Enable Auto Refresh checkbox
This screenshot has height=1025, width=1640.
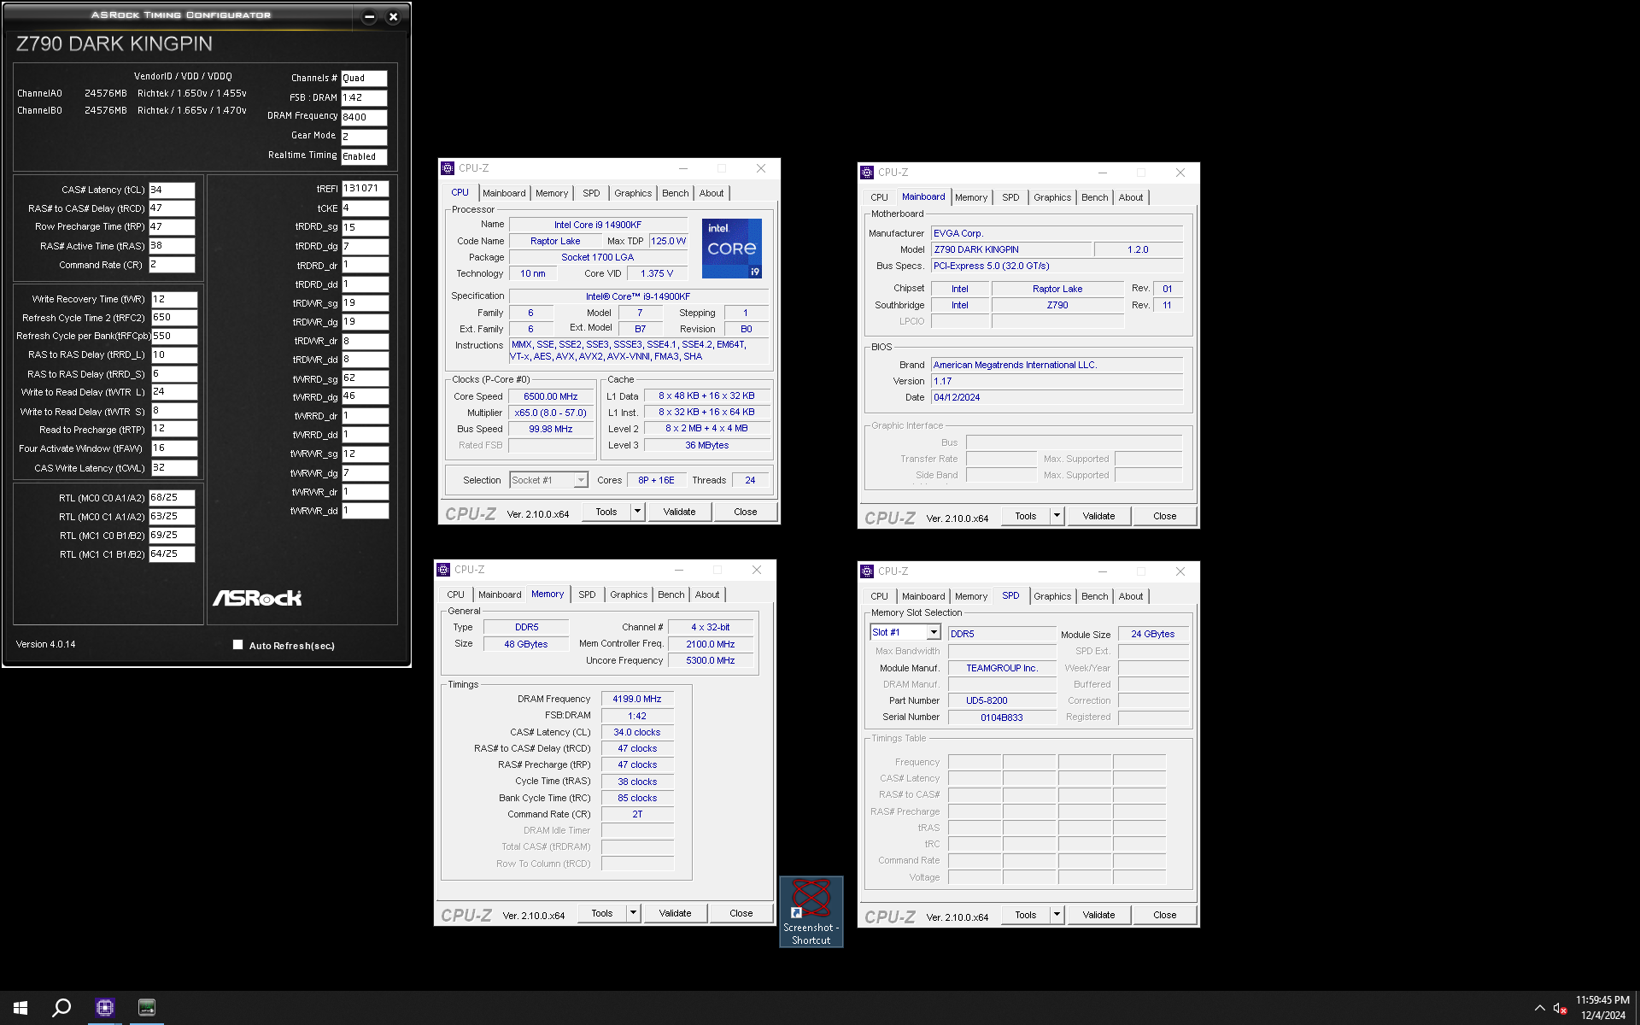[238, 645]
